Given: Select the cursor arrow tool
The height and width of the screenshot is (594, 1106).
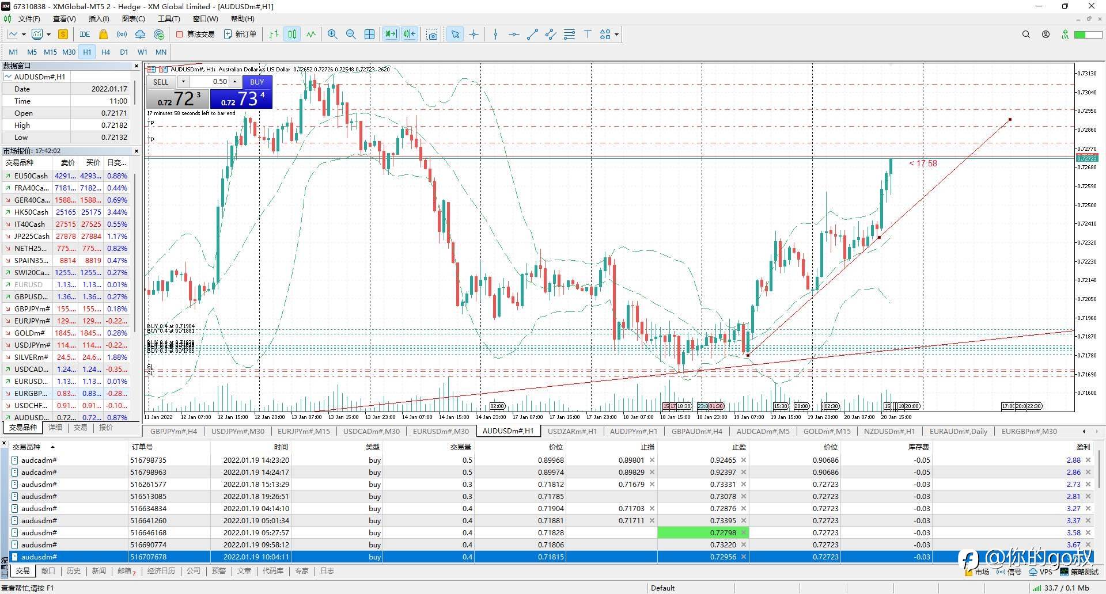Looking at the screenshot, I should (455, 35).
